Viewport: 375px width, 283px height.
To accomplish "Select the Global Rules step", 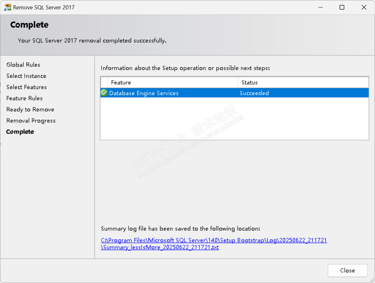I will click(23, 65).
